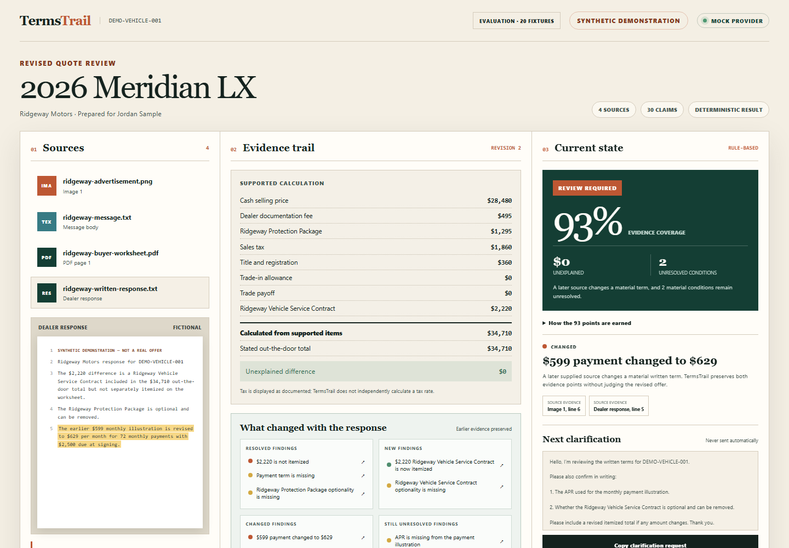Screen dimensions: 789x548
Task: Open arrow for 'Service Contract is now itemized'
Action: tap(501, 466)
